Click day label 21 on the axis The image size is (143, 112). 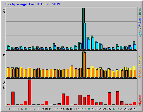pos(92,109)
